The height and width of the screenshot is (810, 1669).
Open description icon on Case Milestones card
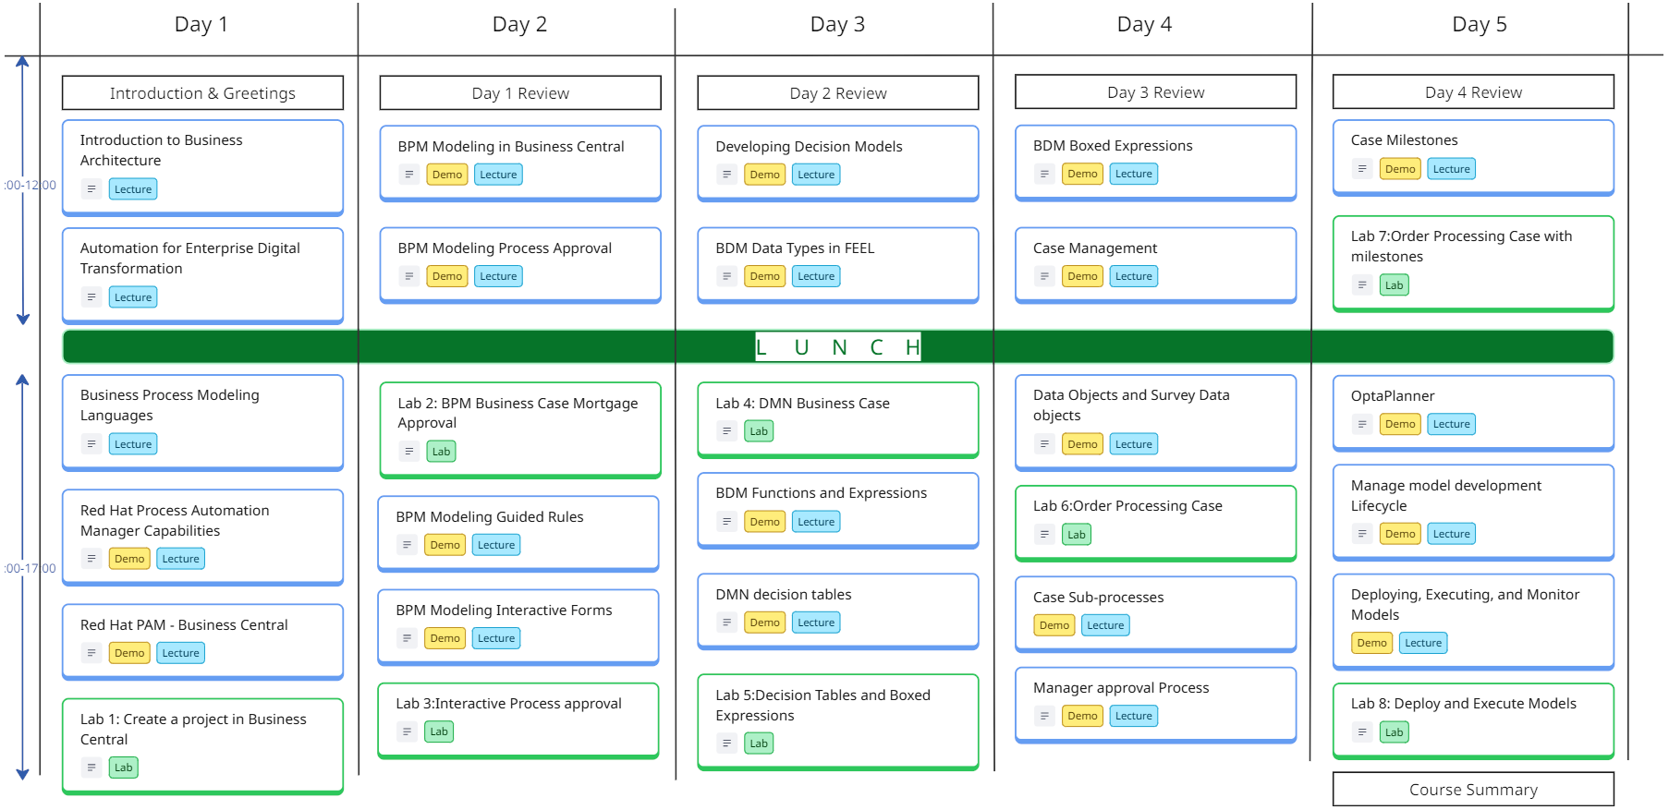(x=1361, y=169)
